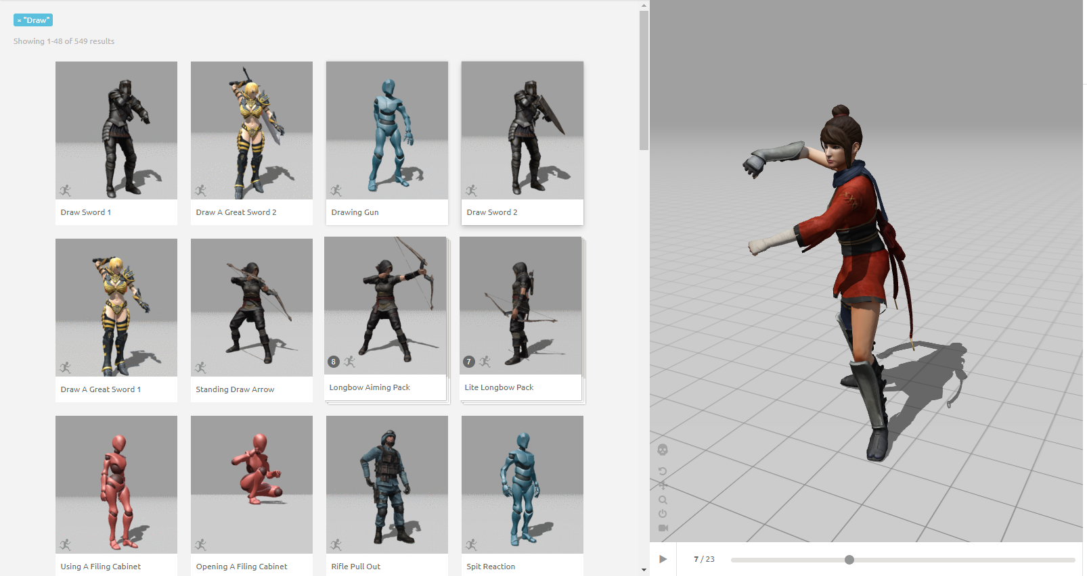This screenshot has height=576, width=1087.
Task: Select the Opening A Filing Cabinet thumbnail
Action: pyautogui.click(x=252, y=485)
